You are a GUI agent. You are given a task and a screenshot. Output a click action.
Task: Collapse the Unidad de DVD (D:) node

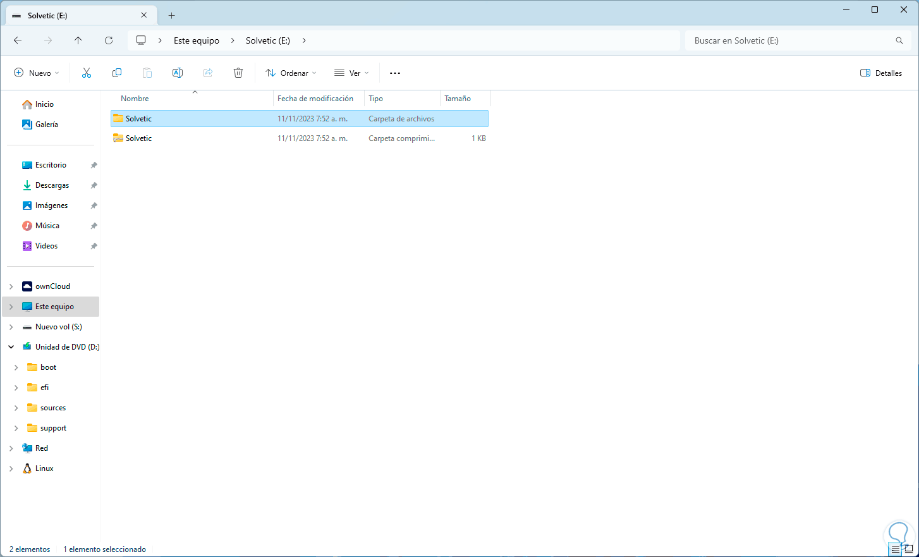click(11, 347)
